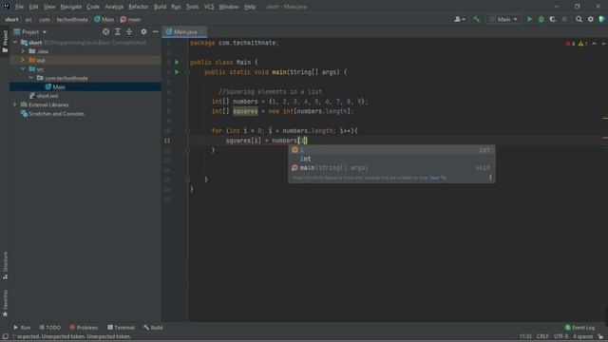608x342 pixels.
Task: Expand External Libraries node
Action: point(15,104)
